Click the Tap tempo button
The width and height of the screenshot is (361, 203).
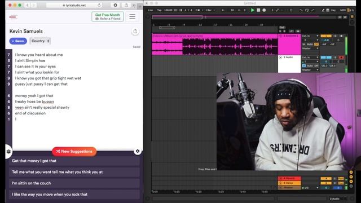[x=159, y=10]
